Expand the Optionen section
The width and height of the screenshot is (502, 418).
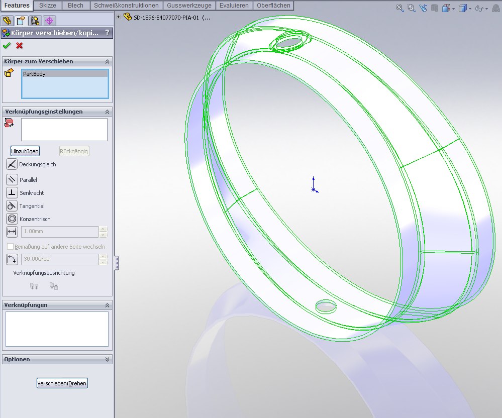pos(107,360)
